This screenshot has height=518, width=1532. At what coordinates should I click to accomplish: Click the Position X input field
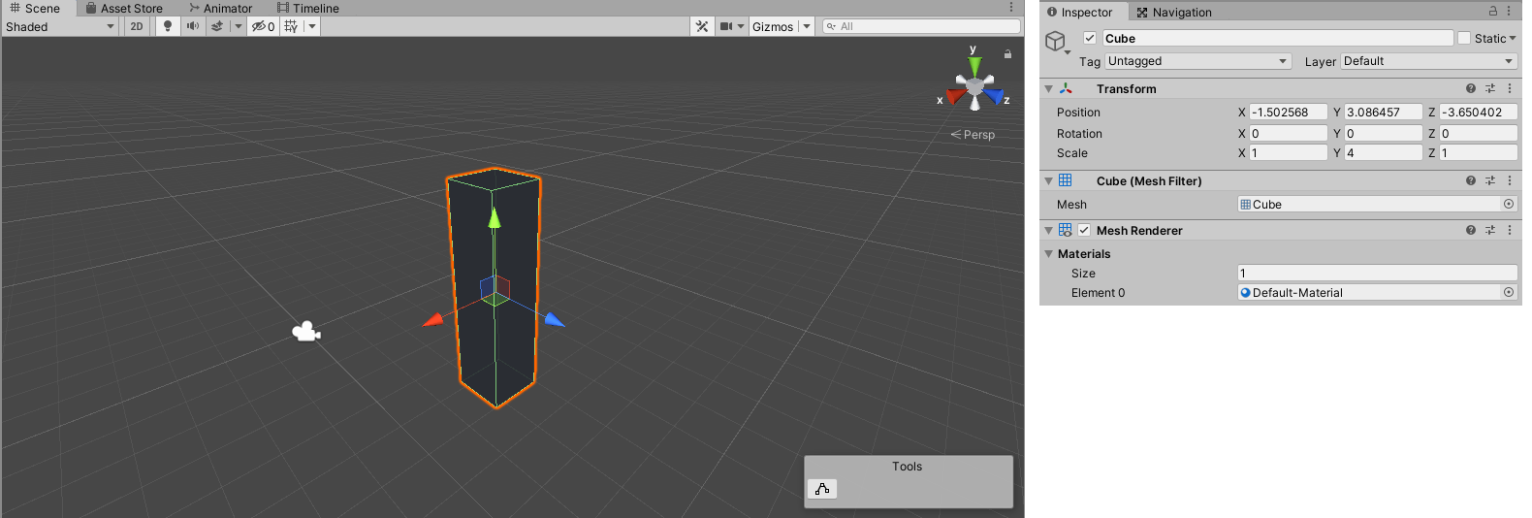[1288, 112]
